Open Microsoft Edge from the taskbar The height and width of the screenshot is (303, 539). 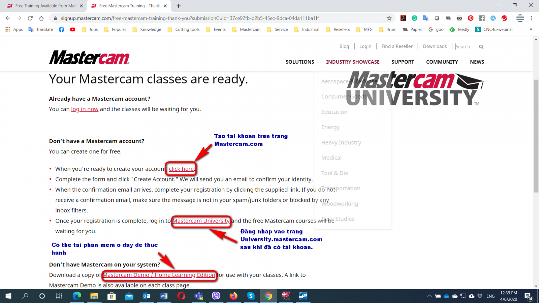coord(77,296)
